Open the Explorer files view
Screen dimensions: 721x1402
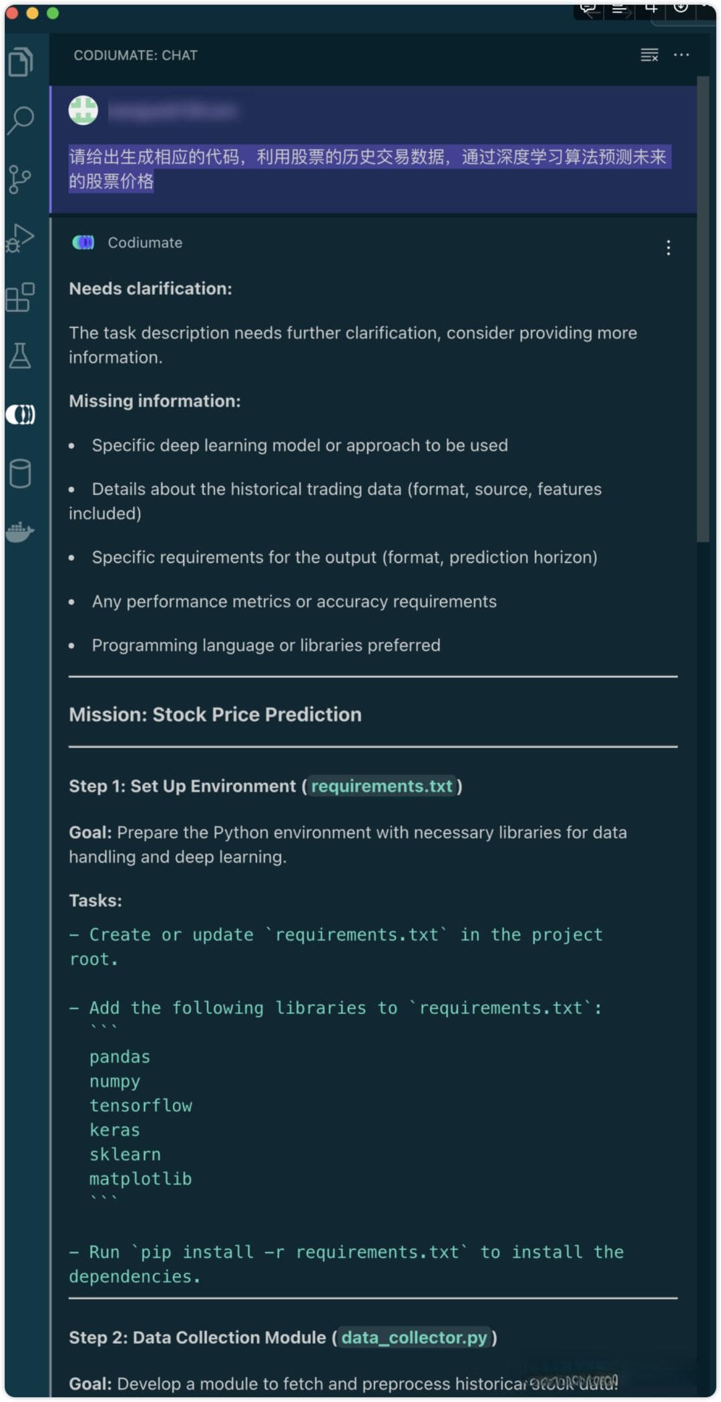pyautogui.click(x=21, y=61)
